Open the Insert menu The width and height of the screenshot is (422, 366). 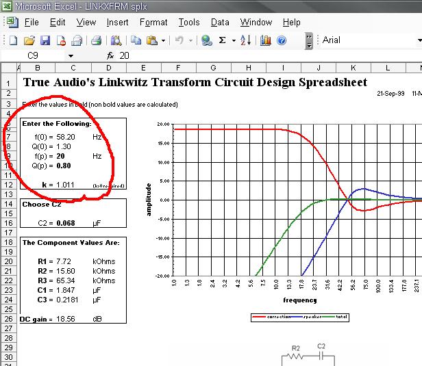tap(117, 23)
